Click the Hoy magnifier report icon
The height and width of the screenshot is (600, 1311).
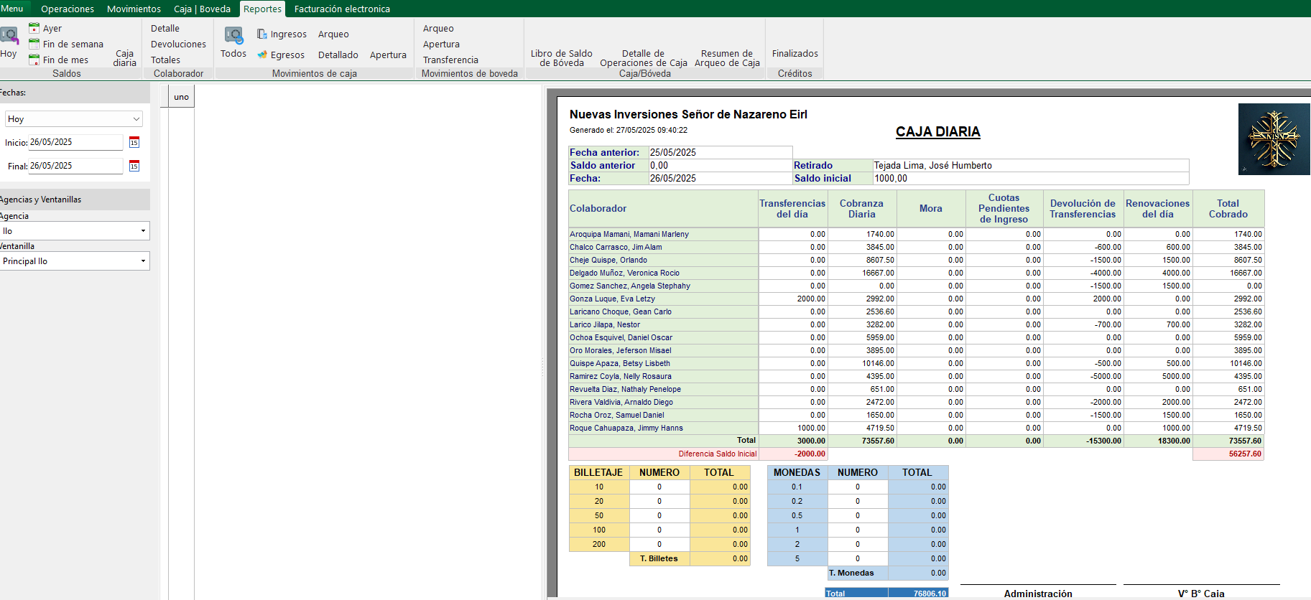pyautogui.click(x=9, y=36)
